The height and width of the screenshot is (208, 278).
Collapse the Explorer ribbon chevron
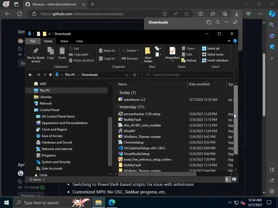[x=229, y=41]
